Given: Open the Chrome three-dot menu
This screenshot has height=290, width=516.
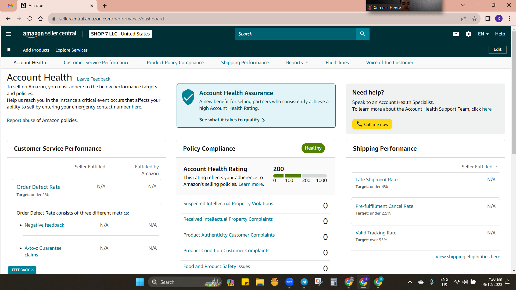Looking at the screenshot, I should point(509,19).
